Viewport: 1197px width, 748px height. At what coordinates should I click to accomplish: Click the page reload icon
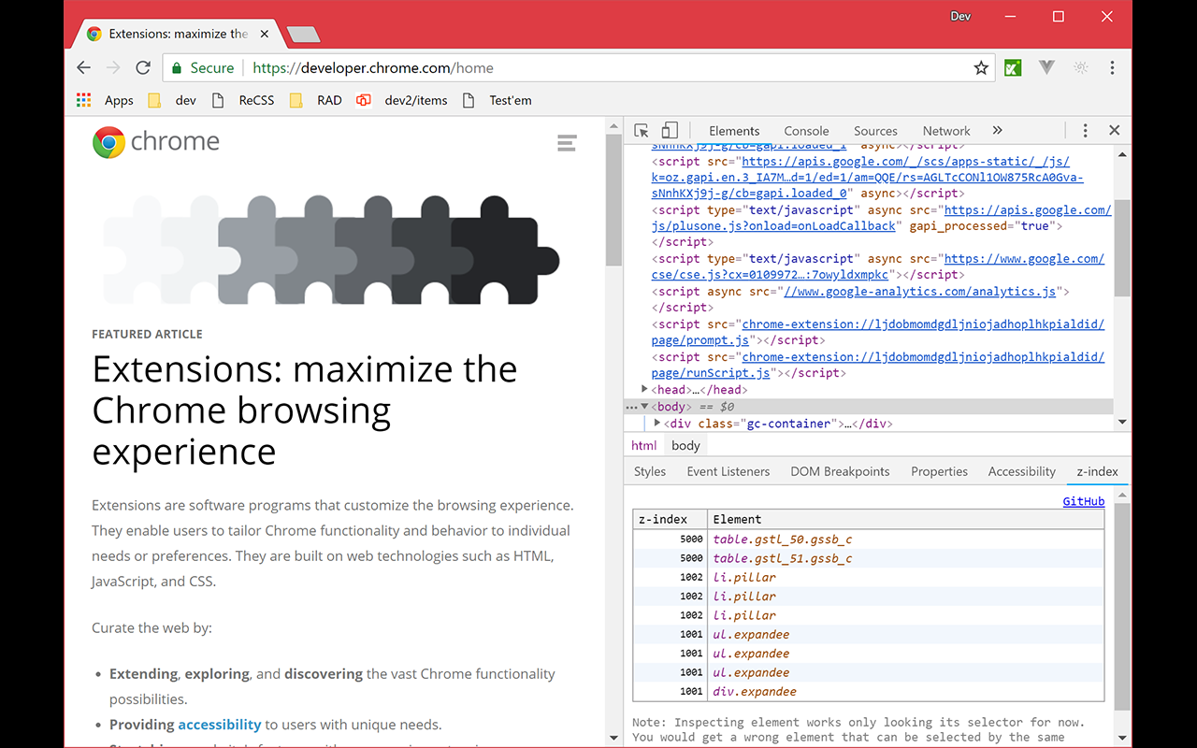(142, 67)
